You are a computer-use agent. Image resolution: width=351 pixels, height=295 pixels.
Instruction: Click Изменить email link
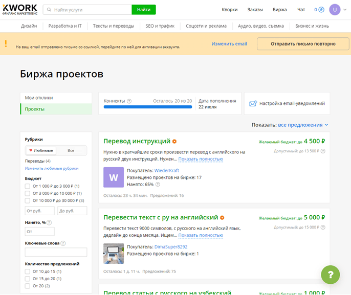tap(229, 44)
